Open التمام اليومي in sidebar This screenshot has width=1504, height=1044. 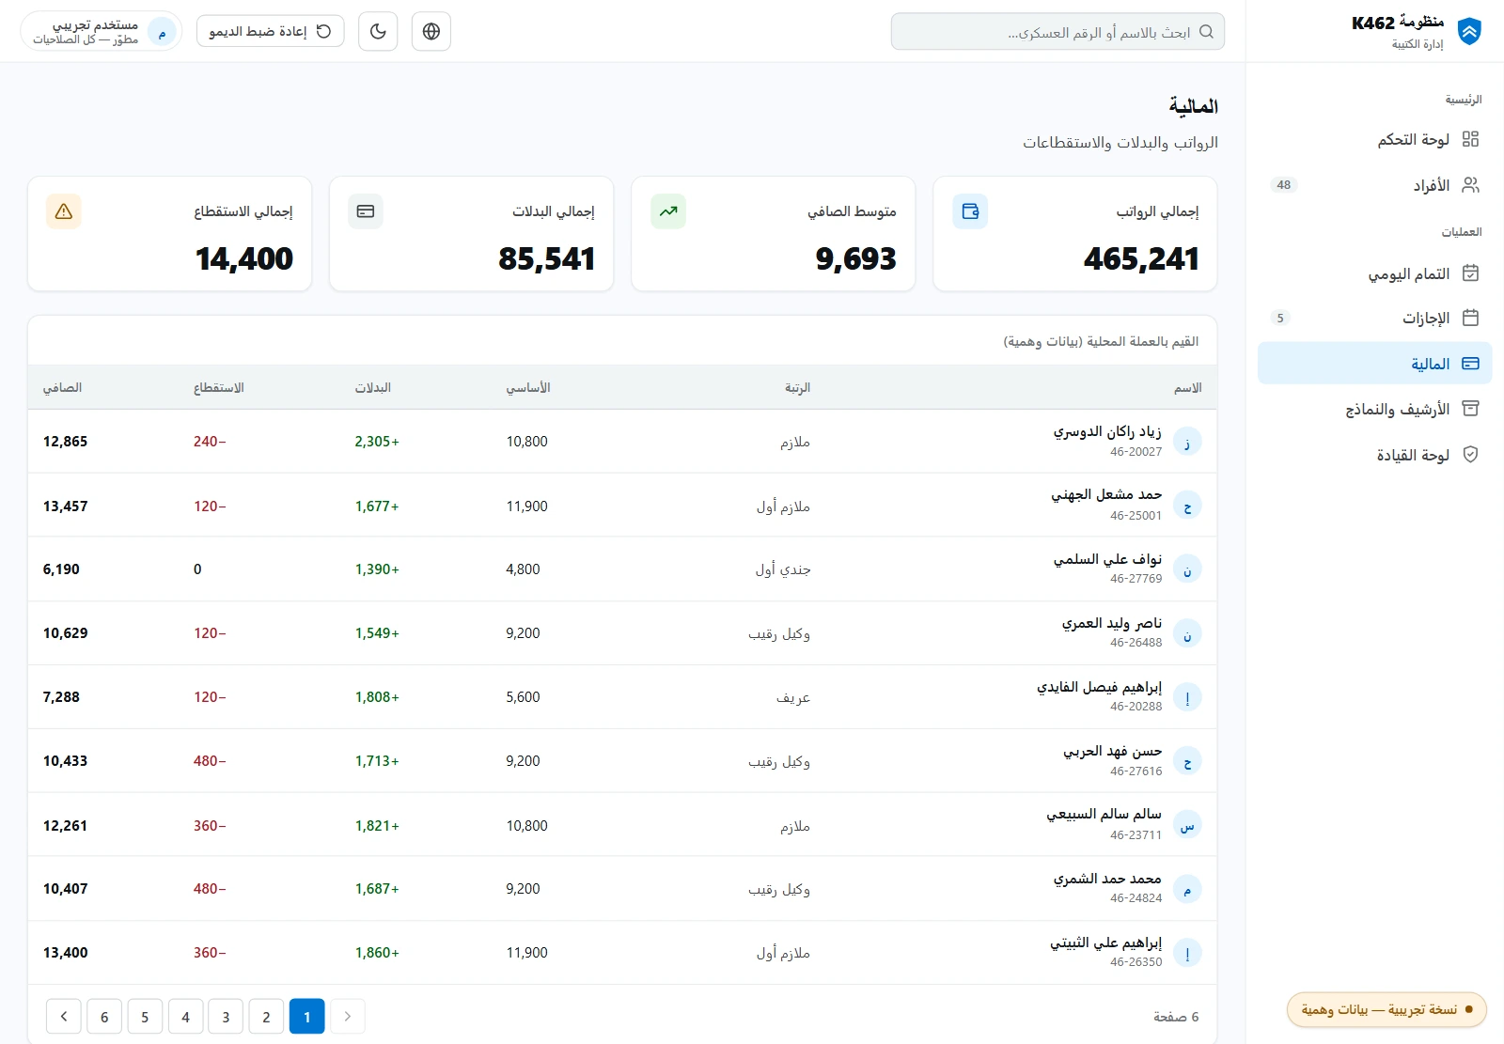point(1375,273)
